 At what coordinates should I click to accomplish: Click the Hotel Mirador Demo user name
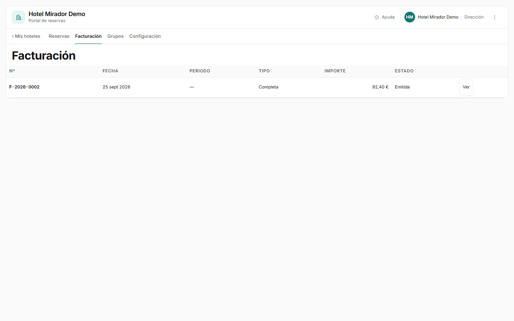(x=438, y=17)
